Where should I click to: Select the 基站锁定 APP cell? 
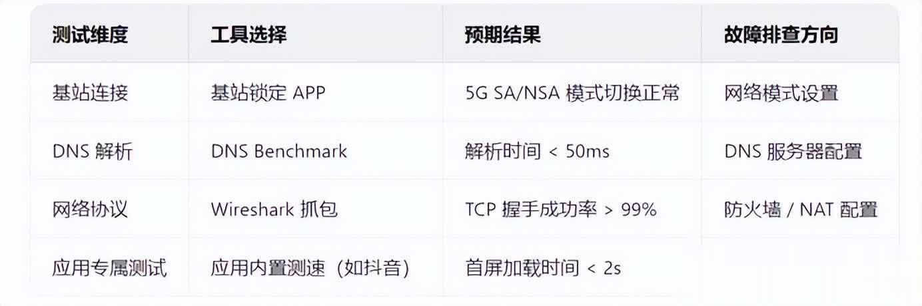coord(268,93)
